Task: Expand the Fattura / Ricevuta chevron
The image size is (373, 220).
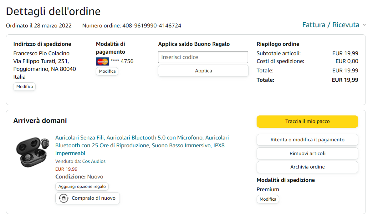Action: 364,25
